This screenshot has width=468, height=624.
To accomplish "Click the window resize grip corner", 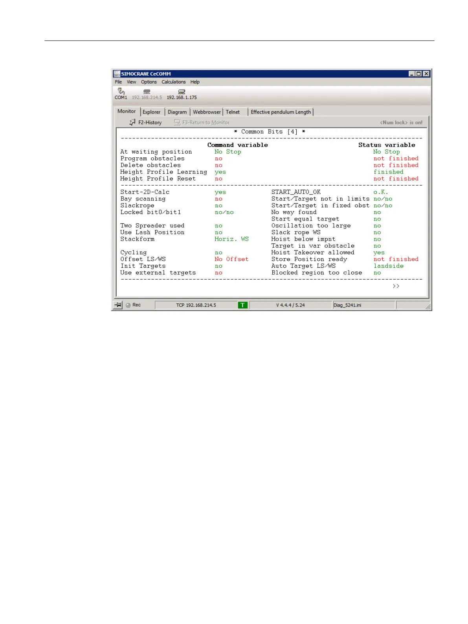I will 428,306.
